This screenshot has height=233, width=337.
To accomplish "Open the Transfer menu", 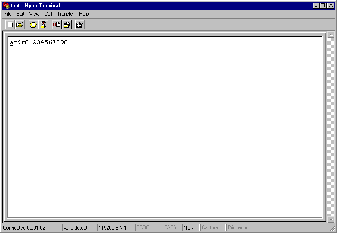I will click(x=65, y=14).
